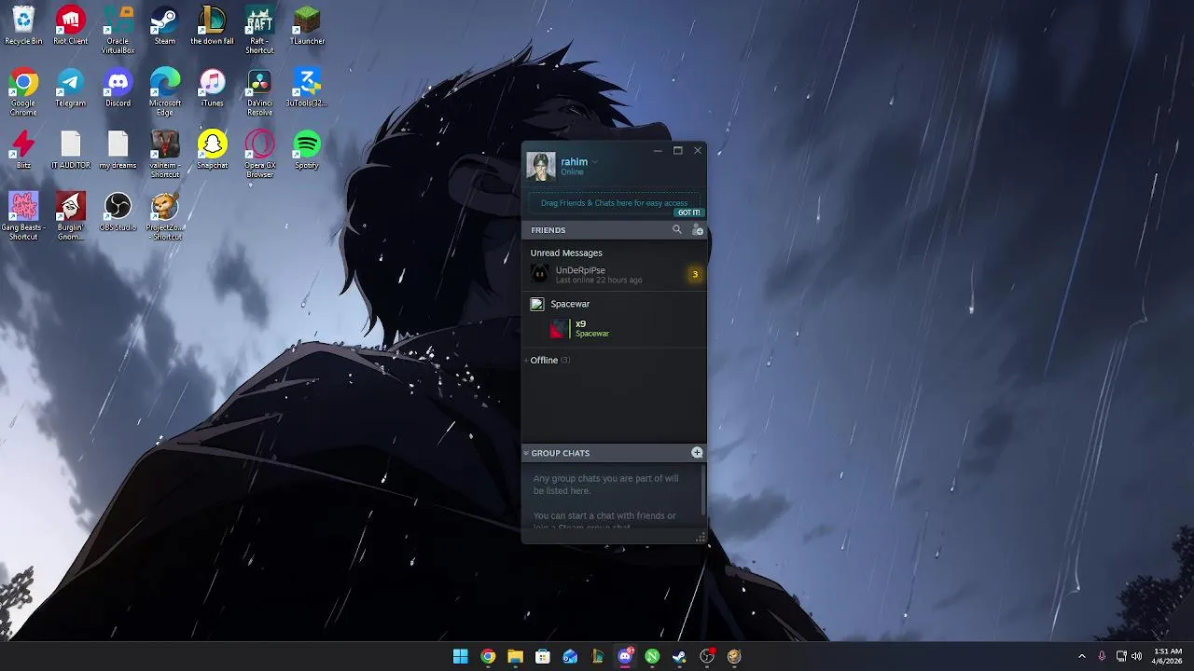Screen dimensions: 1194x671
Task: Show hidden system tray icons
Action: click(x=1082, y=656)
